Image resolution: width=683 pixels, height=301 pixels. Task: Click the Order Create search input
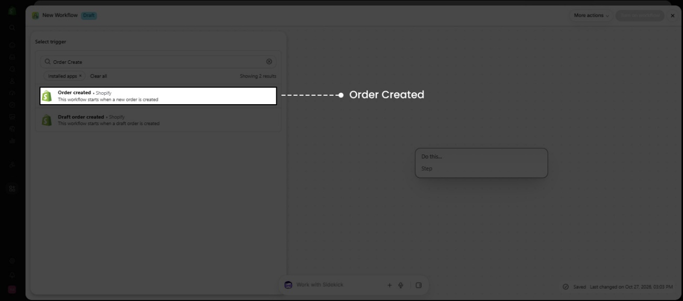click(158, 62)
